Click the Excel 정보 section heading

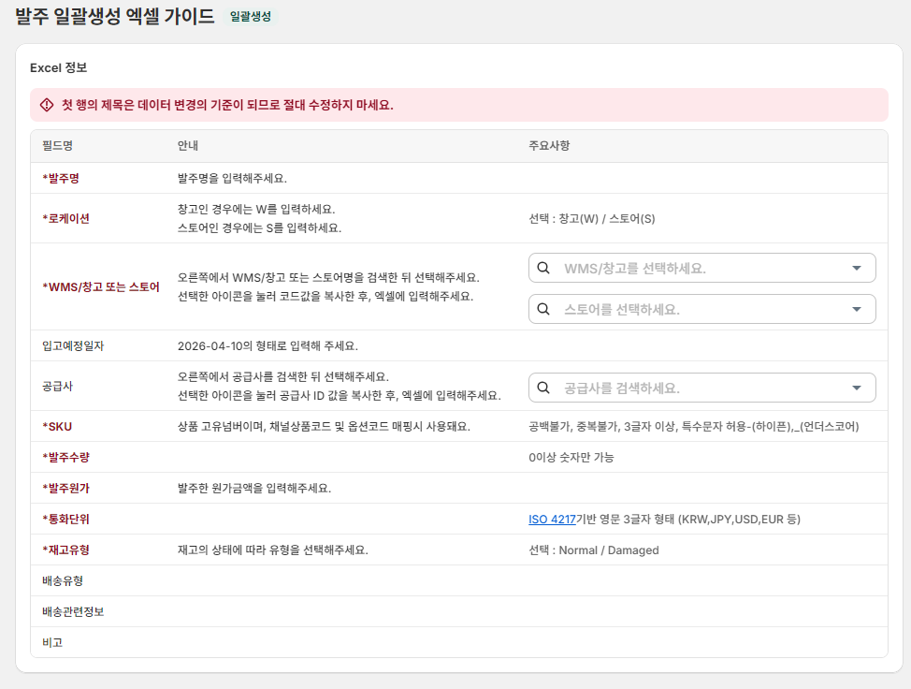(x=59, y=68)
